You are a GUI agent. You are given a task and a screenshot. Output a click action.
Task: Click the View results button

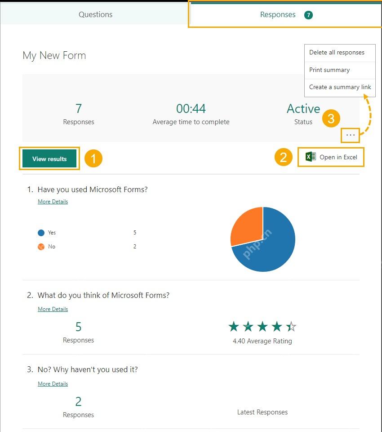point(49,159)
